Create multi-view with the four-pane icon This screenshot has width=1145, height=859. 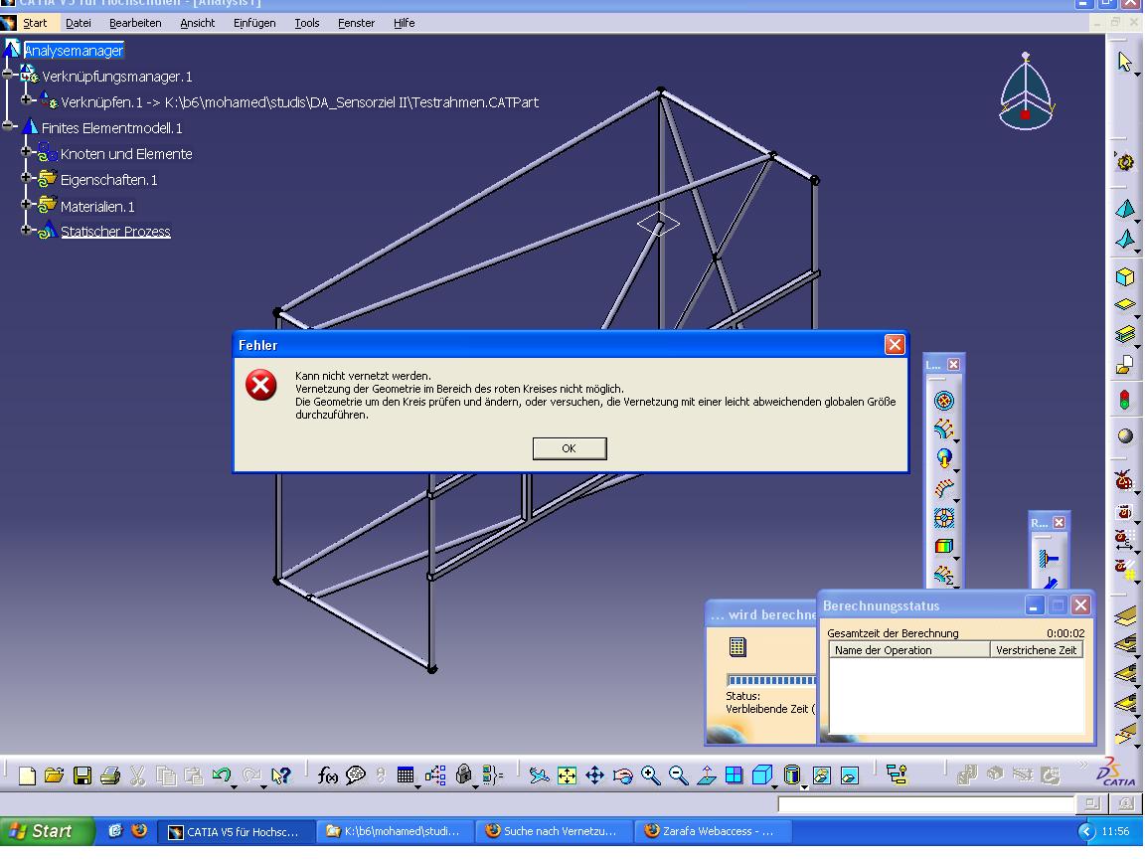click(x=734, y=775)
